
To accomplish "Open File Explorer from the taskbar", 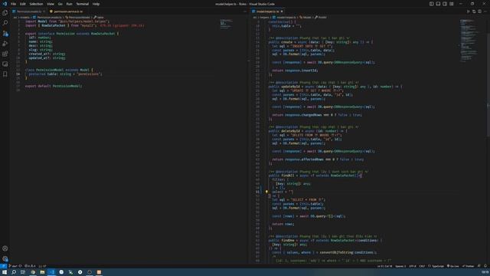I will point(42,272).
